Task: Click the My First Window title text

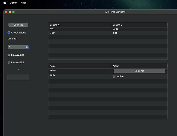Action: click(x=115, y=12)
